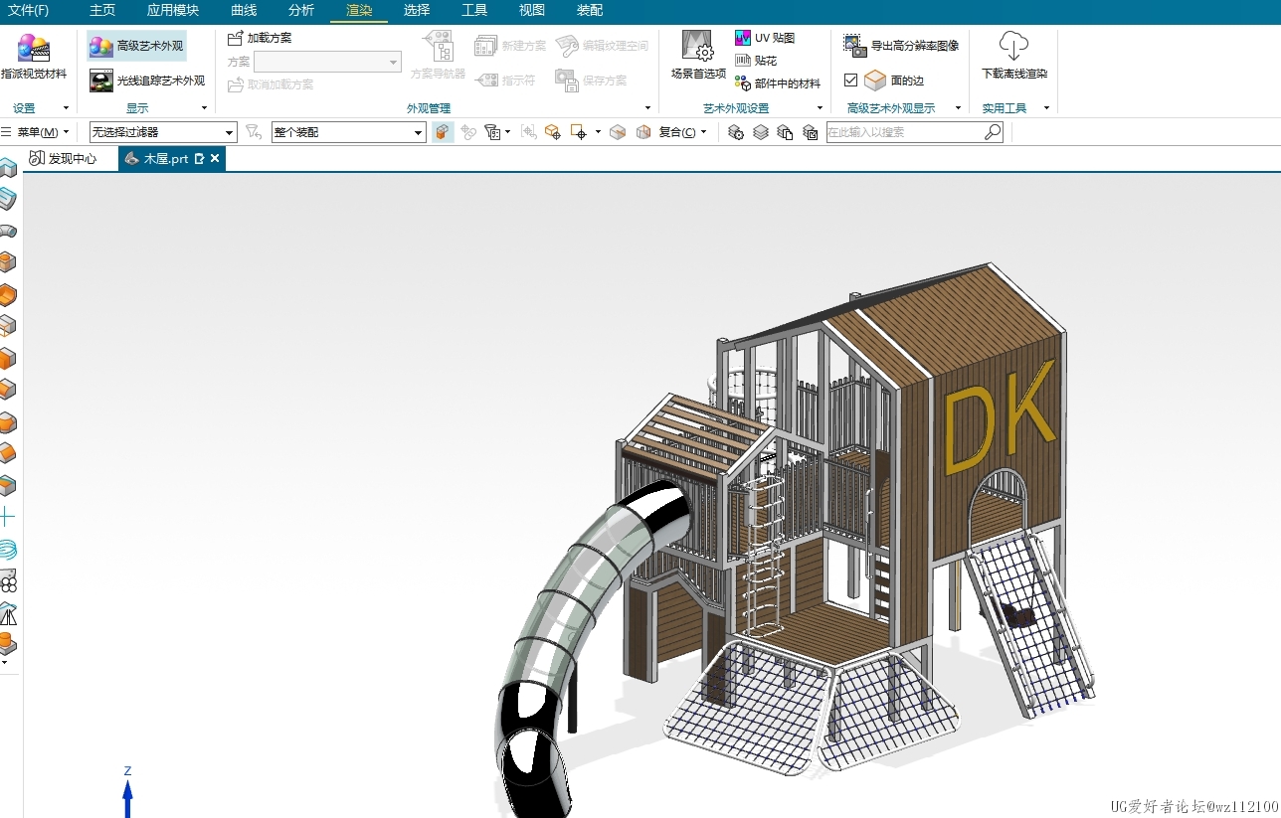Switch to the 发现中心 tab
1281x818 pixels.
click(64, 158)
